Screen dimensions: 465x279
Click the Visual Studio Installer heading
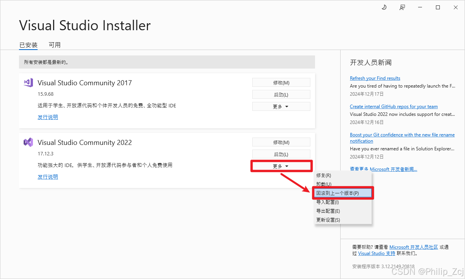(x=85, y=26)
